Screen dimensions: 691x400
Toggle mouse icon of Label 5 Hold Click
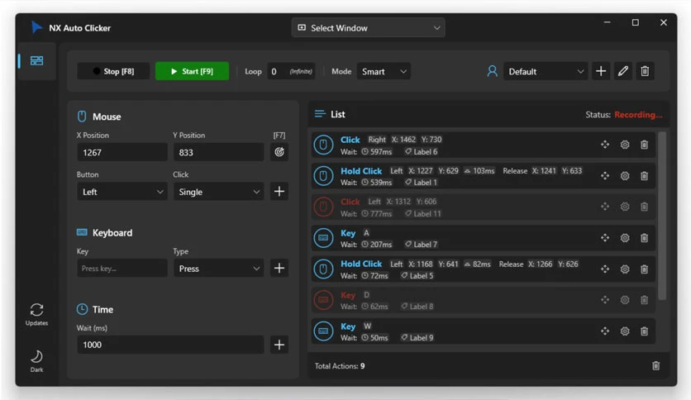click(x=323, y=269)
